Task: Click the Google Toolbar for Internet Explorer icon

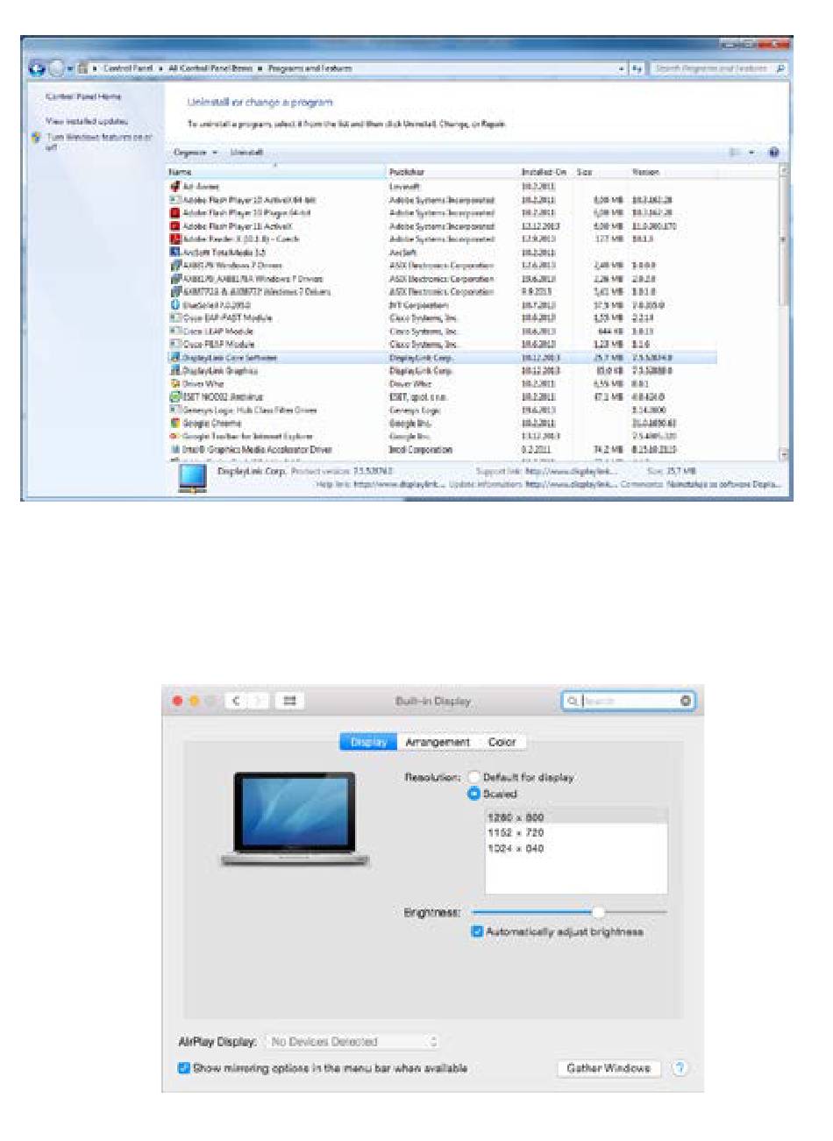Action: coord(175,436)
